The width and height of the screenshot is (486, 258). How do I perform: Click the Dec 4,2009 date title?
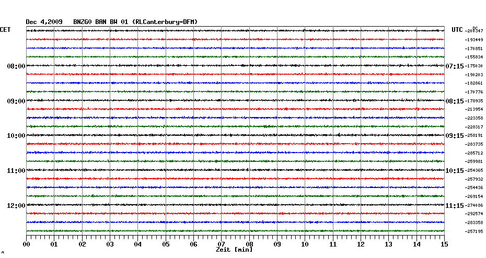(44, 22)
